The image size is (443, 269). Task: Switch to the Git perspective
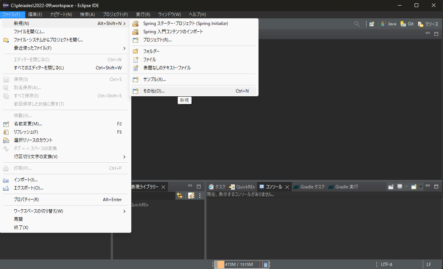pyautogui.click(x=407, y=24)
